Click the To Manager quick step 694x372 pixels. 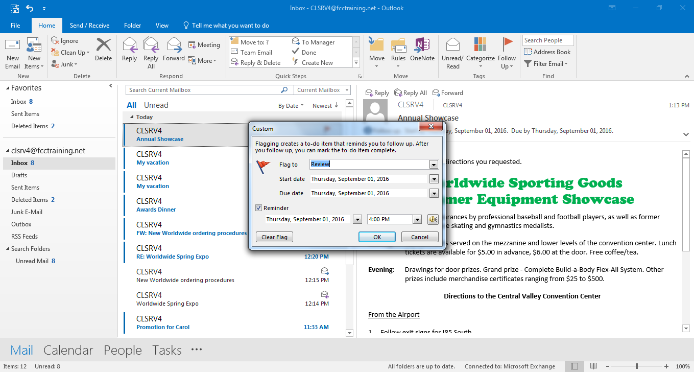click(313, 42)
